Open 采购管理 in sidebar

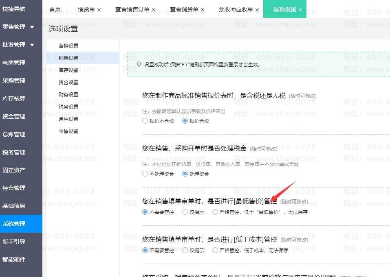pos(14,81)
